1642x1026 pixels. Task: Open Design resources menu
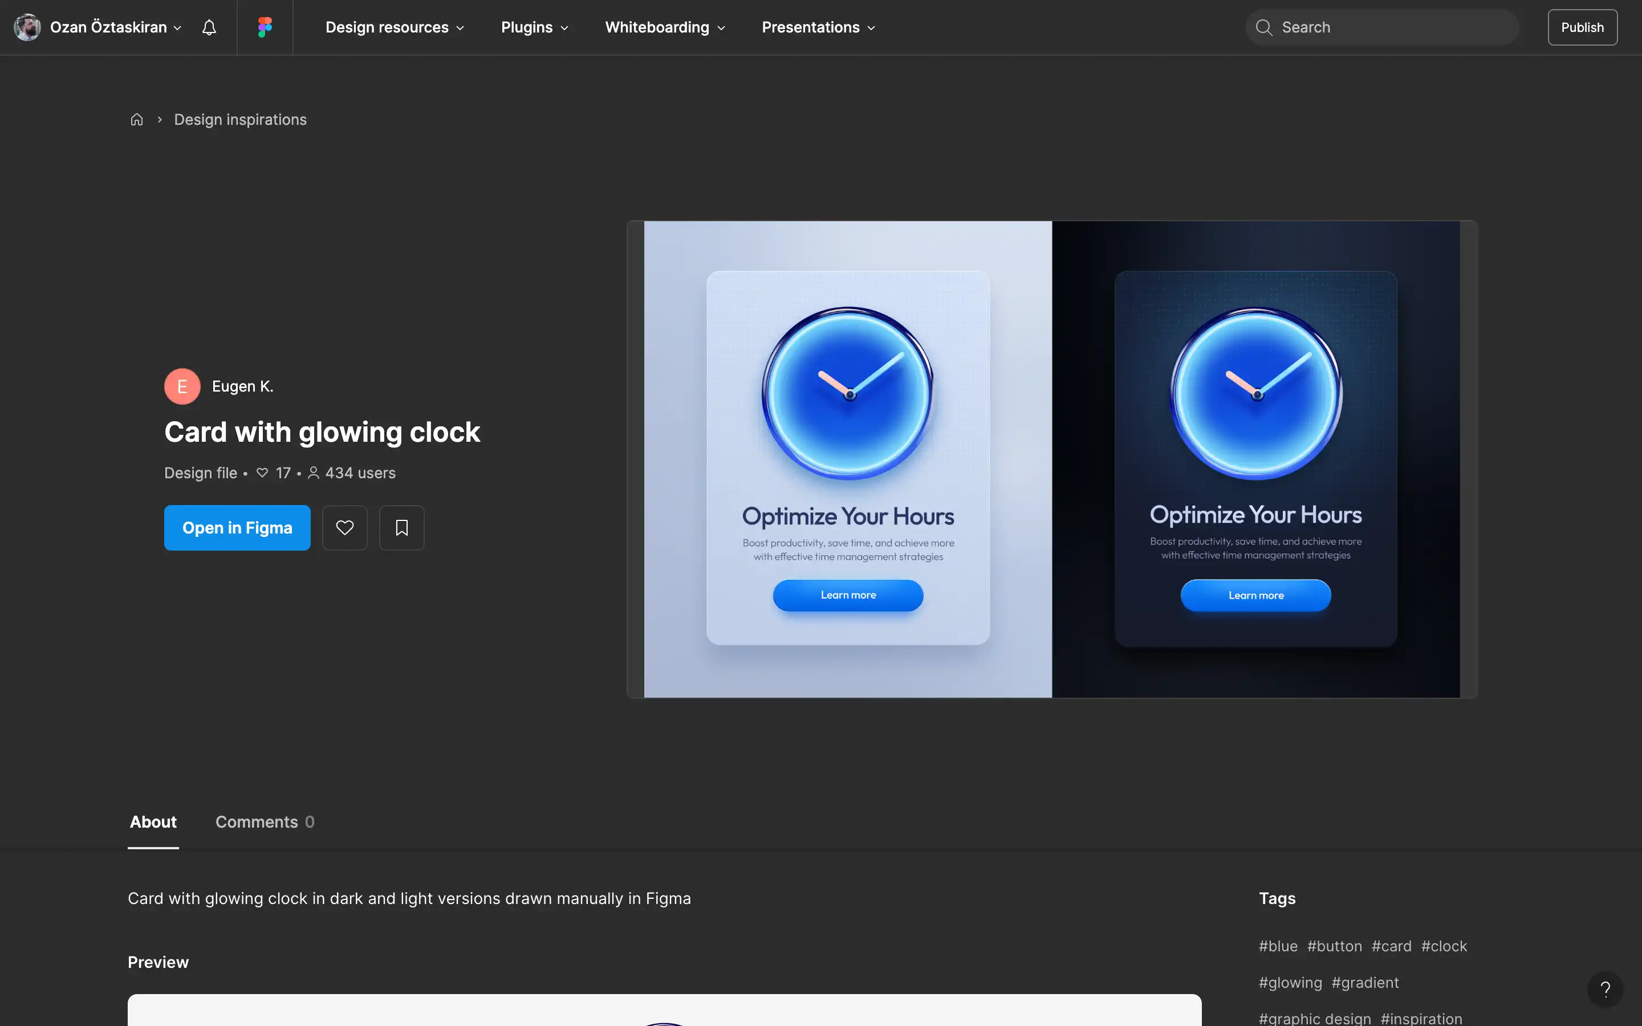coord(395,27)
